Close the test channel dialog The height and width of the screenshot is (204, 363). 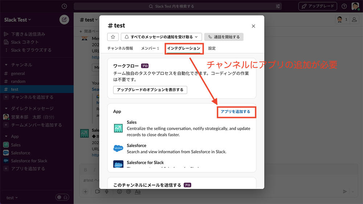tap(253, 26)
